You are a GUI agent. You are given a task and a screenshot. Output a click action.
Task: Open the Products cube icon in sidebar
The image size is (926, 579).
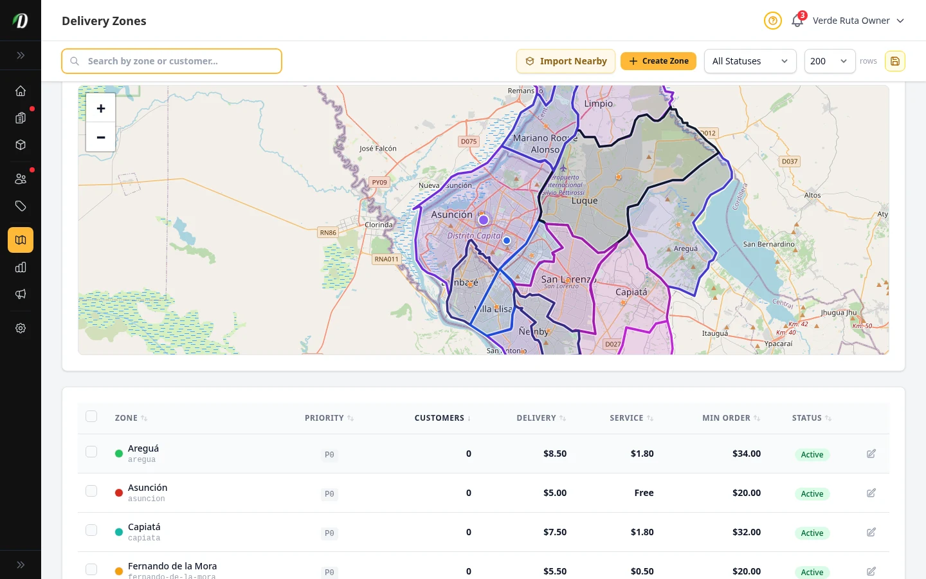coord(21,145)
